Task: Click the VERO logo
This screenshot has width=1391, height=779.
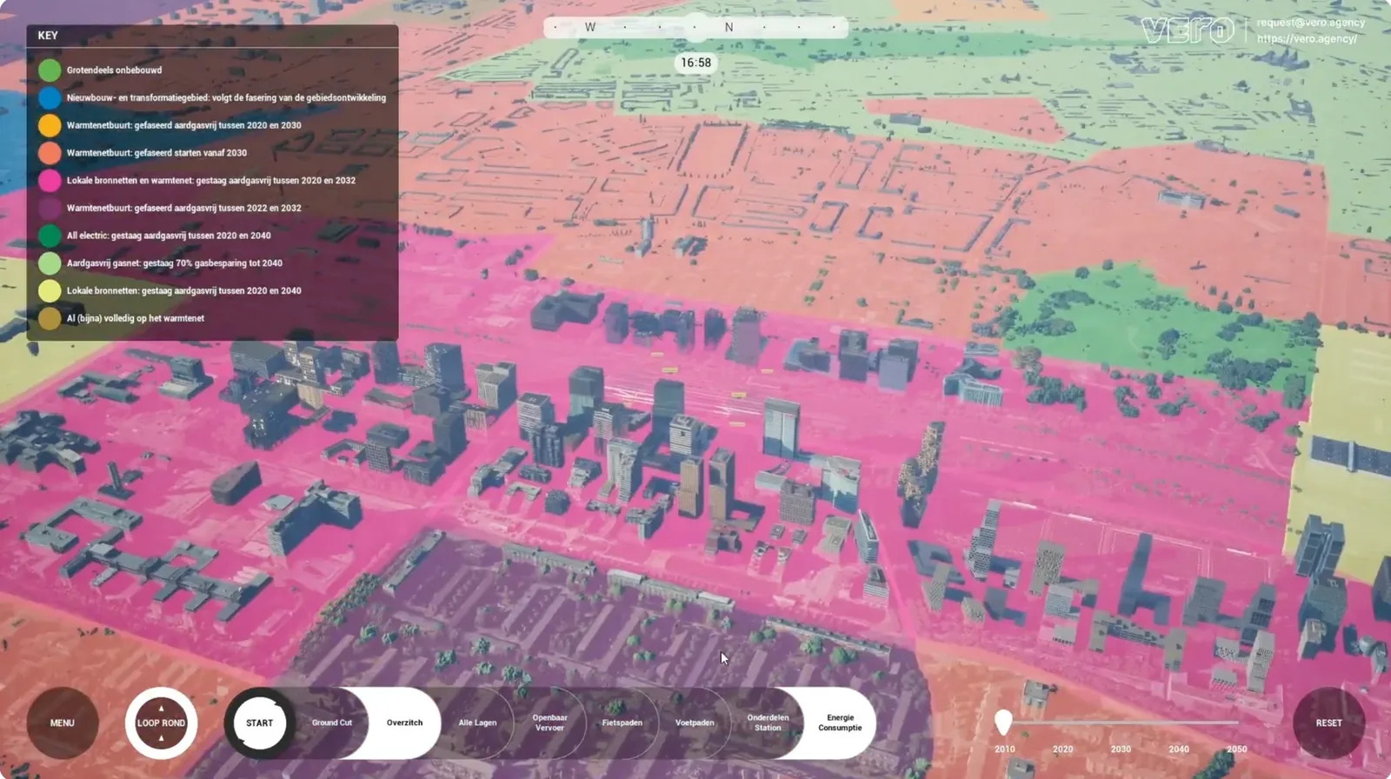Action: (1188, 30)
